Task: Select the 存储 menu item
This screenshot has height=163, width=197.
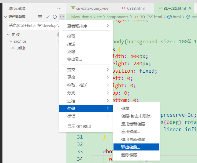Action: click(x=86, y=108)
